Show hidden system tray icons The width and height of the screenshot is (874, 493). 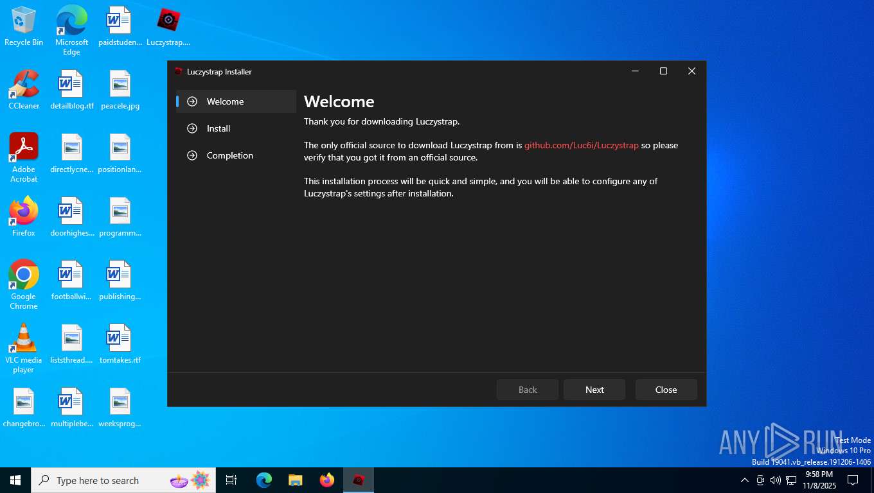(x=745, y=480)
